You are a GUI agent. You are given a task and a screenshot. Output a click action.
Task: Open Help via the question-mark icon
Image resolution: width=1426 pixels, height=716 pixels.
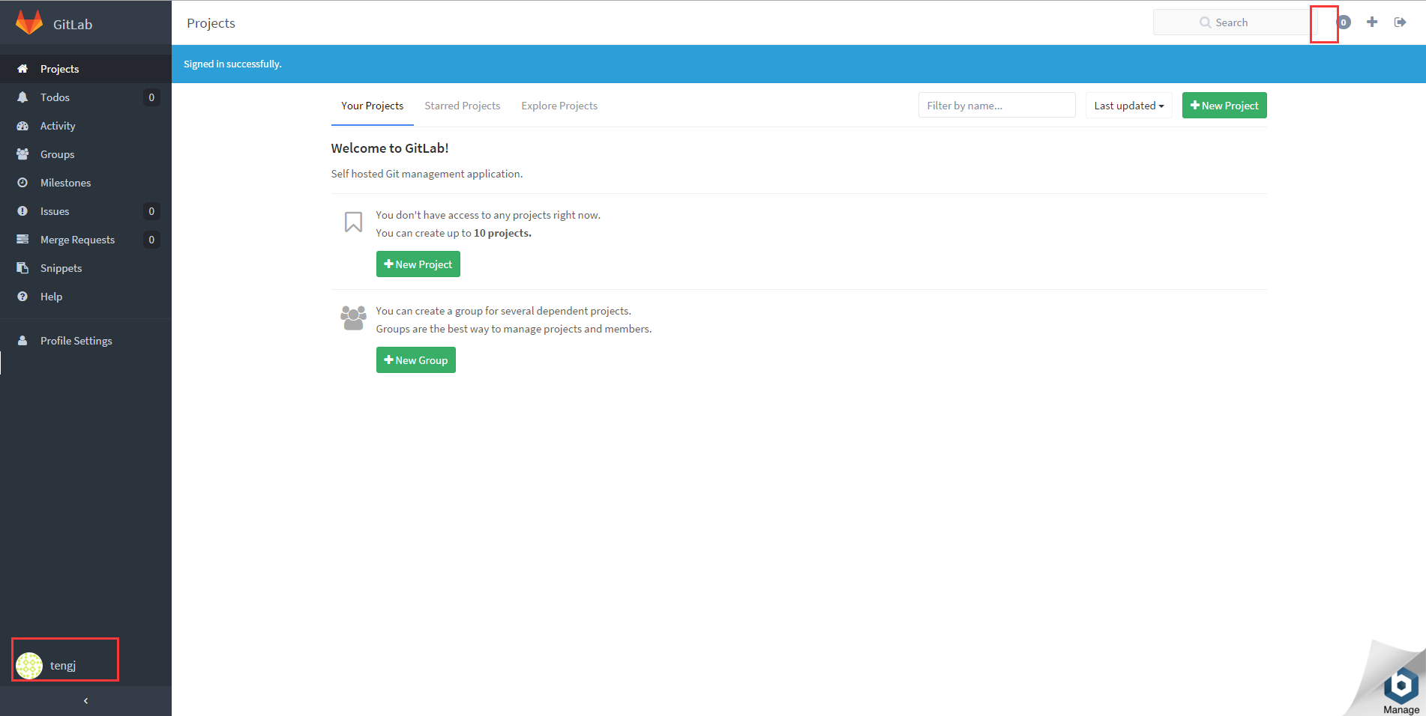[22, 297]
